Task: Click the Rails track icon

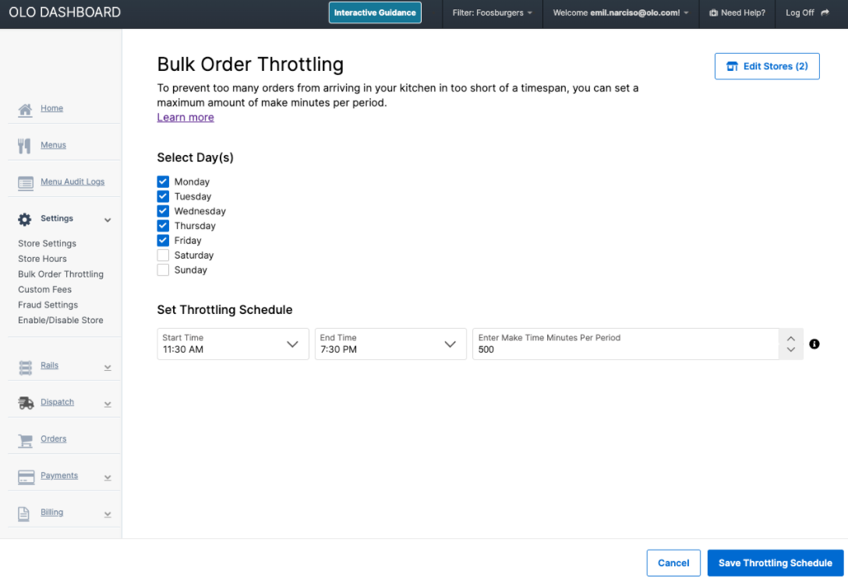Action: point(26,368)
